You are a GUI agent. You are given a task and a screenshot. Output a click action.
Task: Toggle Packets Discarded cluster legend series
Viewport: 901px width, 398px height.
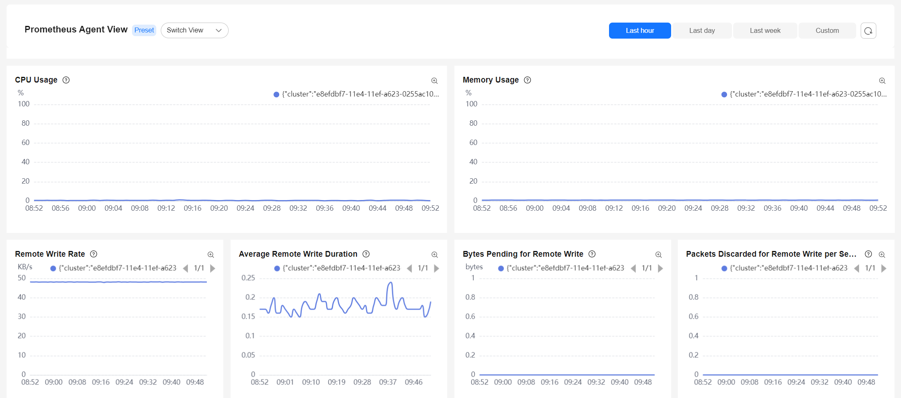point(785,268)
